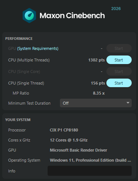Screen dimensions: 138x181
Task: Open the GPU System Requirements link
Action: [x=38, y=48]
